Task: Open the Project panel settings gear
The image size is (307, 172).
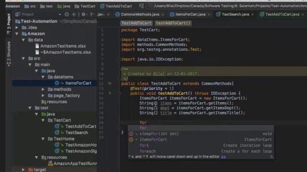Action: coord(83,14)
